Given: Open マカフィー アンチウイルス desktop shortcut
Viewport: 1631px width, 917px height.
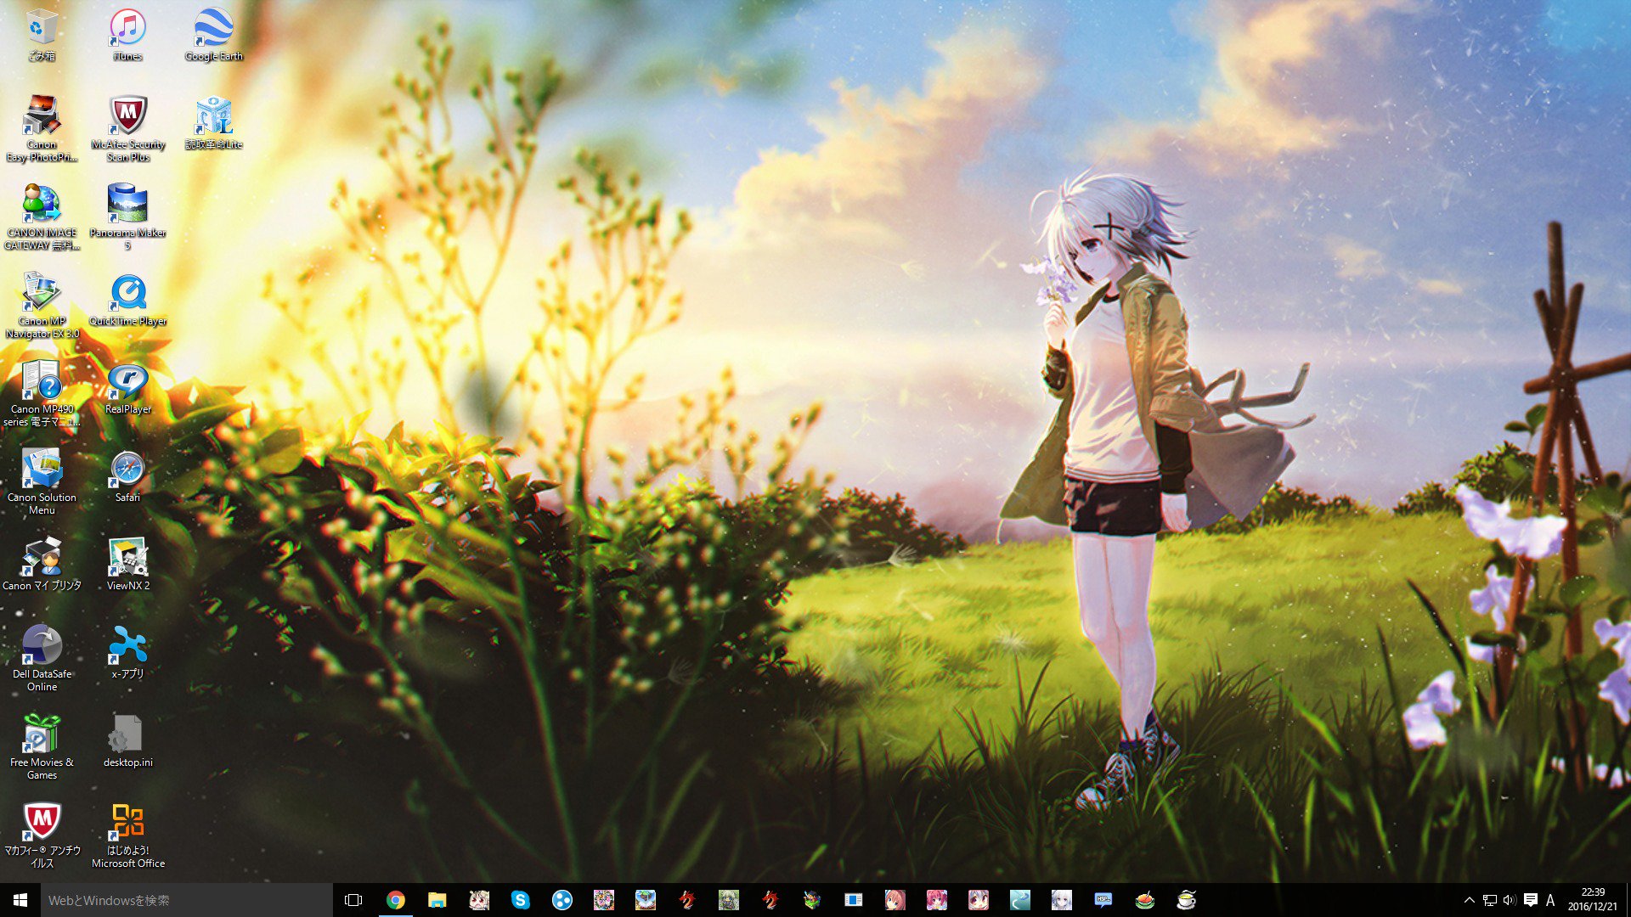Looking at the screenshot, I should tap(42, 835).
